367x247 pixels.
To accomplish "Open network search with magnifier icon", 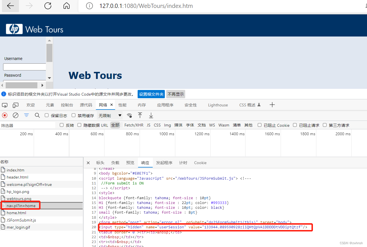I will pos(37,115).
